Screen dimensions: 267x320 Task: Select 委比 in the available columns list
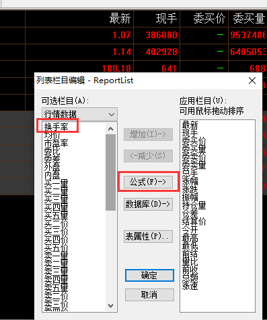[x=52, y=151]
